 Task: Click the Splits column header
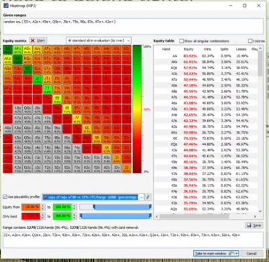click(x=224, y=49)
